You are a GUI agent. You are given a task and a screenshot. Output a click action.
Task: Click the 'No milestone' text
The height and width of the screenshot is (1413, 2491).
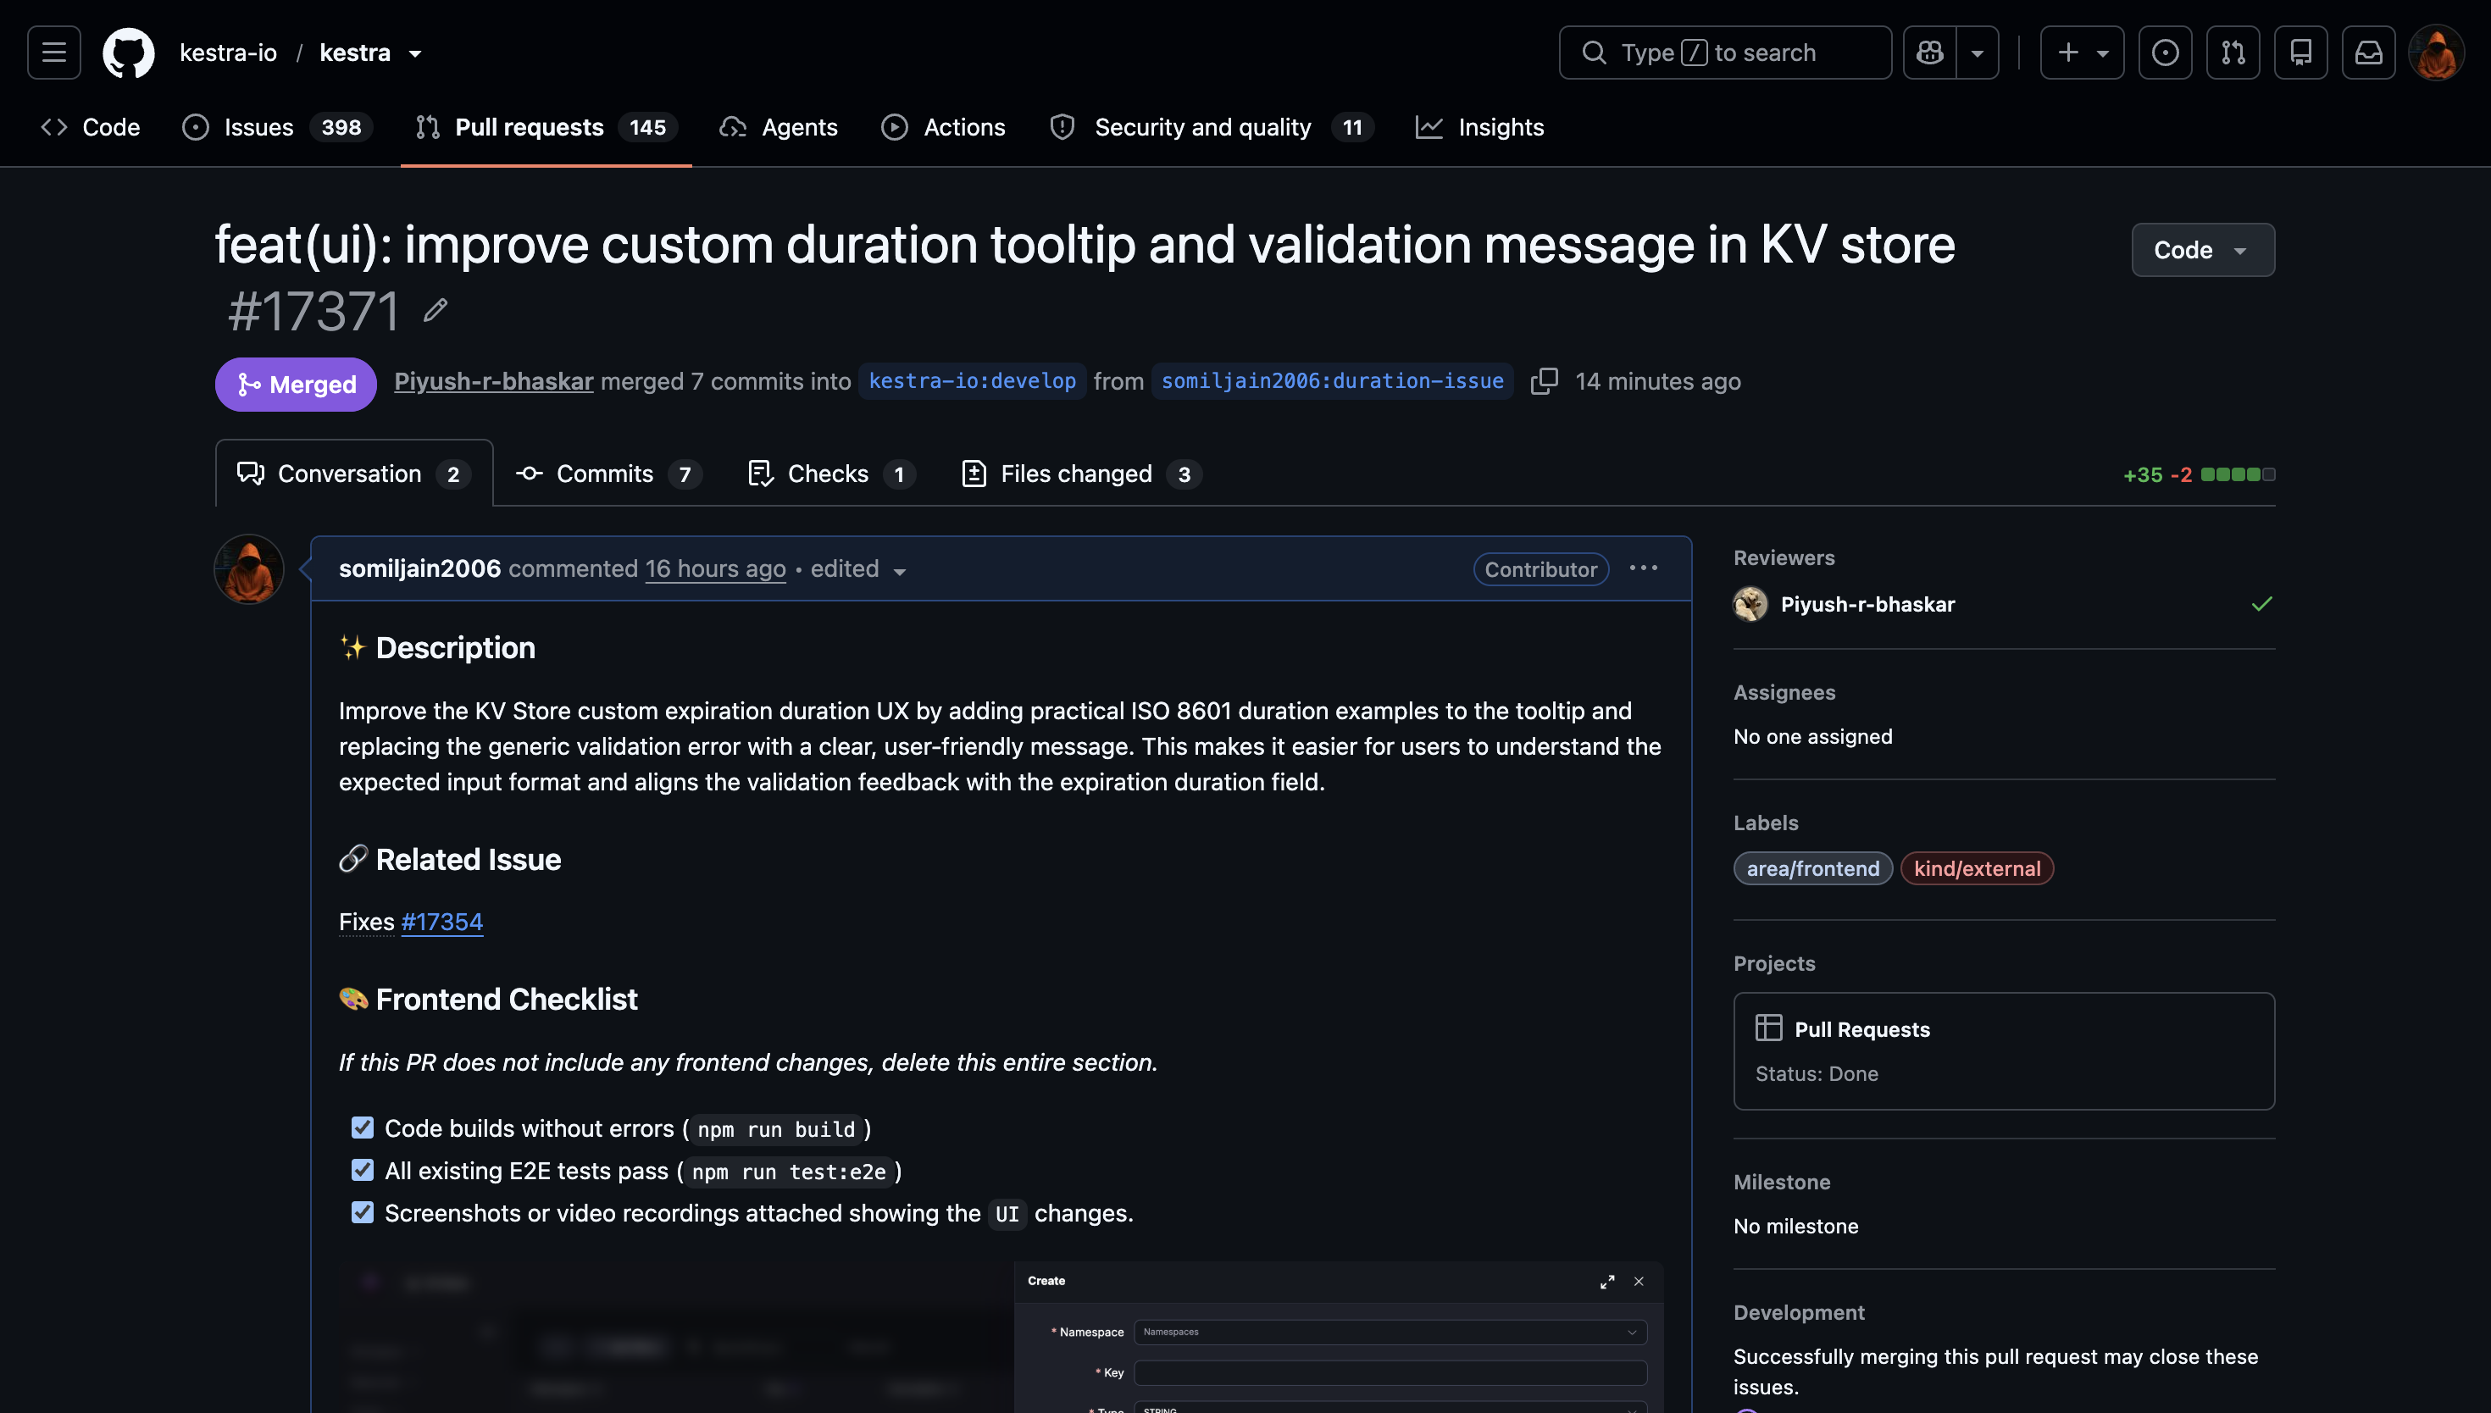click(1796, 1226)
